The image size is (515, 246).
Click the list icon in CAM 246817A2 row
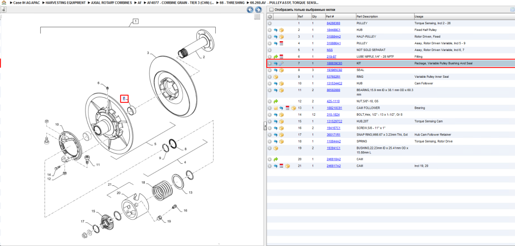click(x=282, y=166)
